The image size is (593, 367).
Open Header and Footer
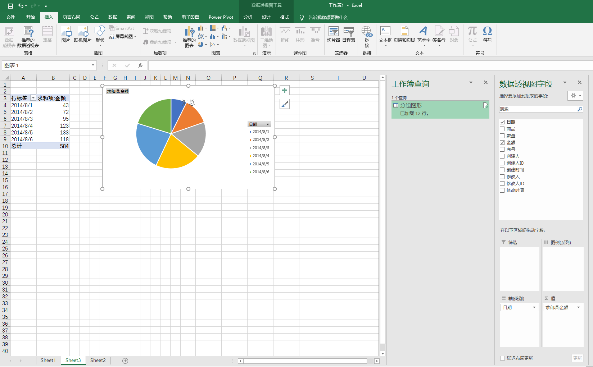click(x=404, y=35)
